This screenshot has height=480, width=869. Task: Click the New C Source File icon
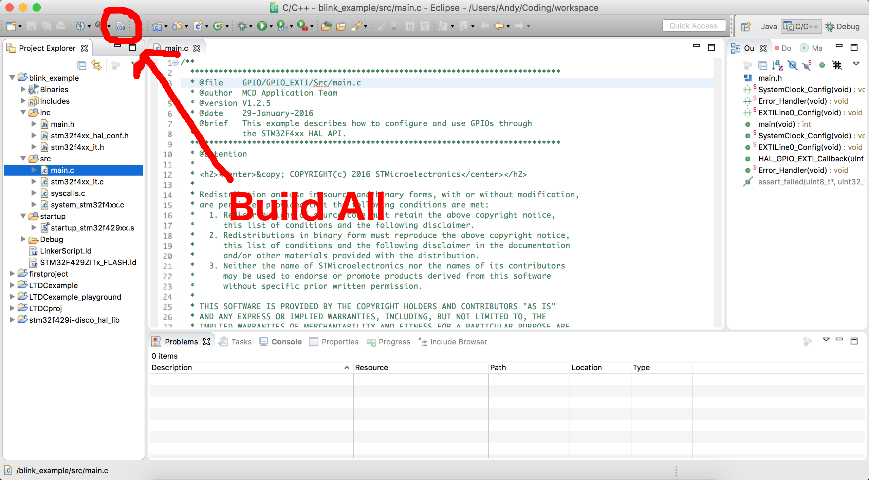pyautogui.click(x=198, y=26)
